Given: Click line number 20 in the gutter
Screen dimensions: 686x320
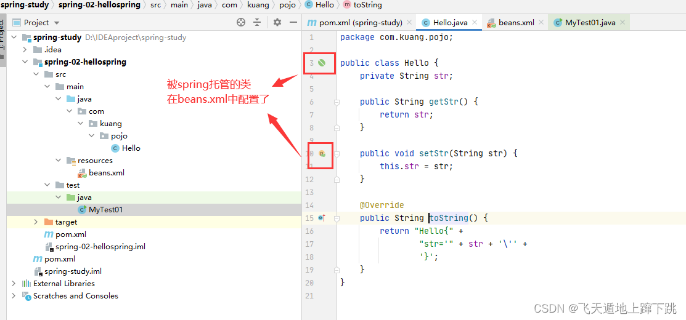Looking at the screenshot, I should pos(309,282).
